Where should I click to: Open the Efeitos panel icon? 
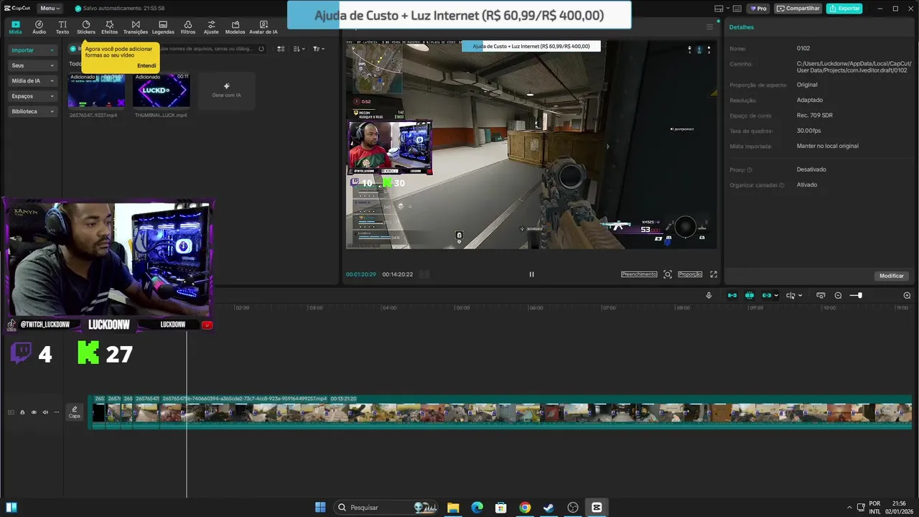point(109,27)
